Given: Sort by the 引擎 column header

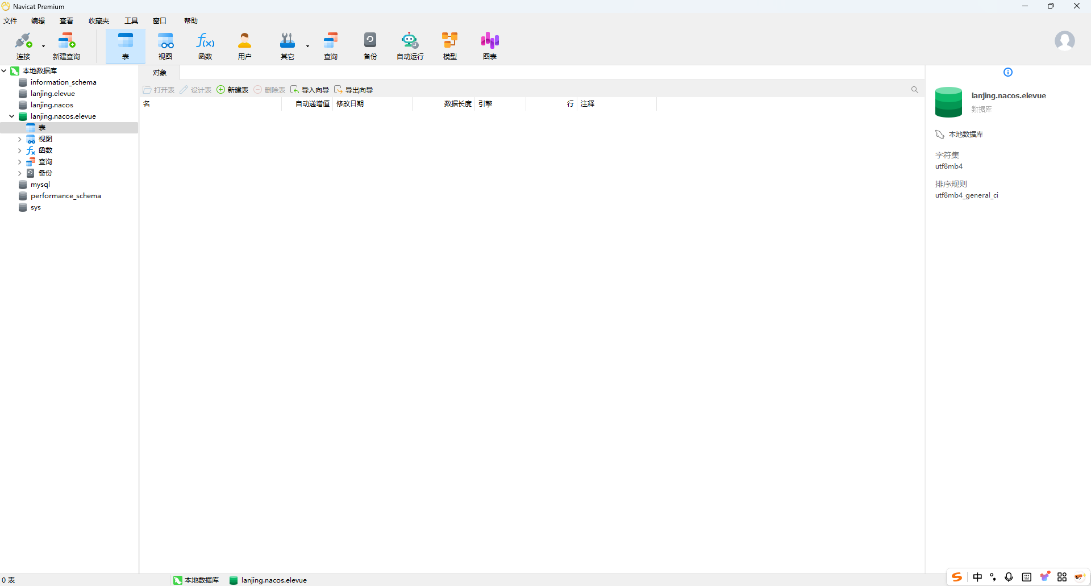Looking at the screenshot, I should click(501, 104).
